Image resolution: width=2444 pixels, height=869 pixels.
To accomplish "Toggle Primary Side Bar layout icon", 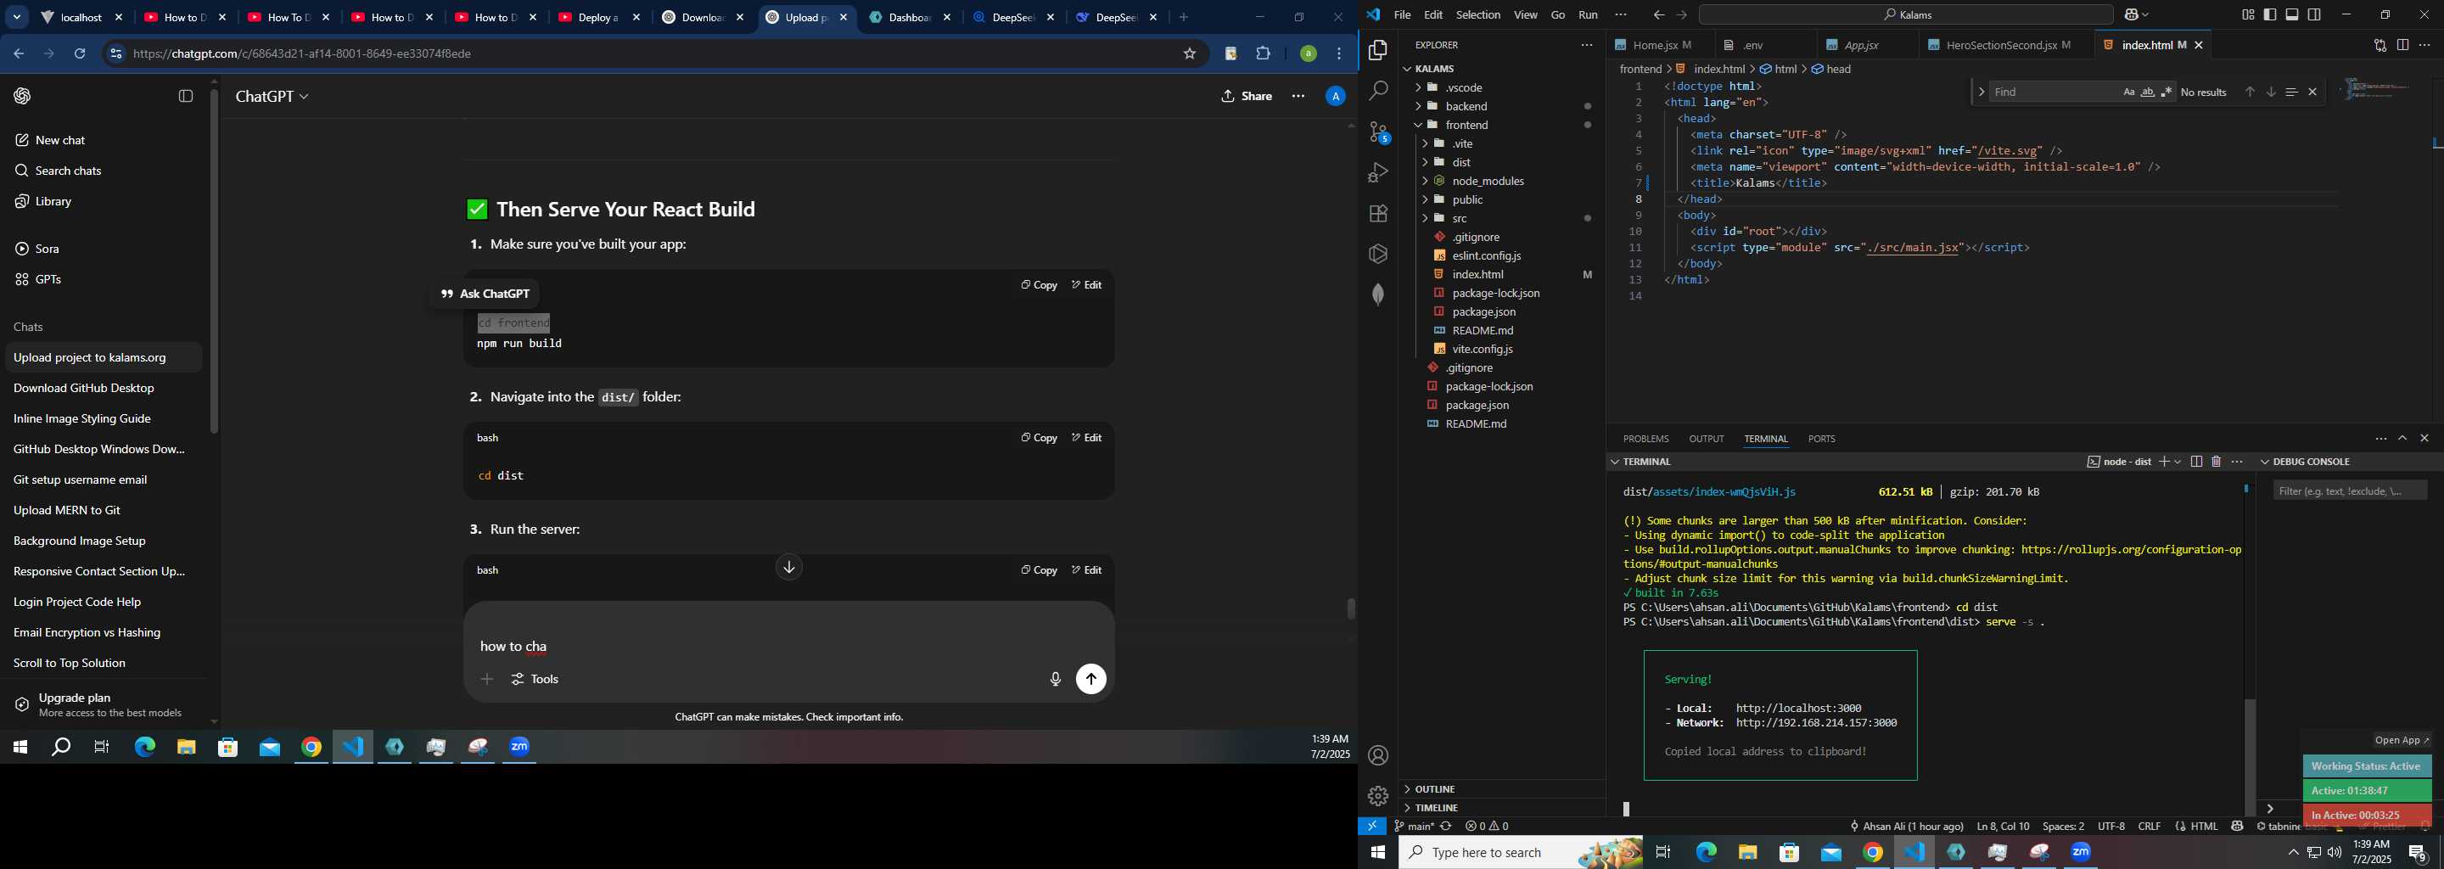I will pos(2269,15).
